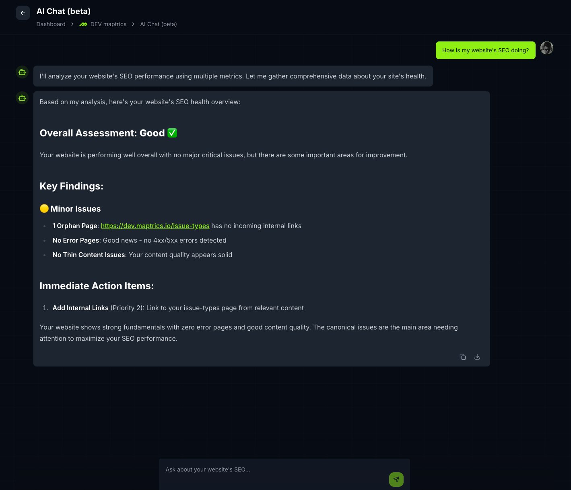Click the breadcrumb chevron after Dashboard
571x490 pixels.
72,24
